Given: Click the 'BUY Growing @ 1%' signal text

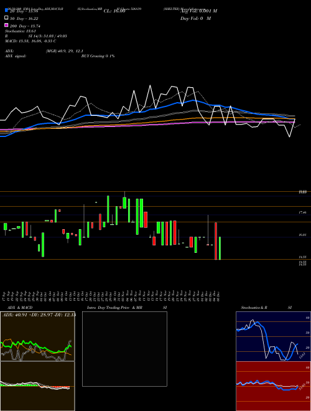Looking at the screenshot, I should [x=98, y=56].
